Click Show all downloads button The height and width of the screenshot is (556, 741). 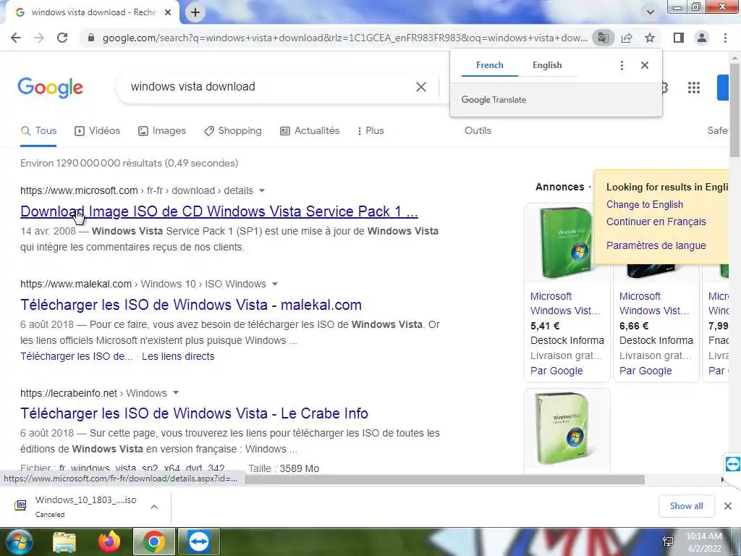(x=686, y=506)
